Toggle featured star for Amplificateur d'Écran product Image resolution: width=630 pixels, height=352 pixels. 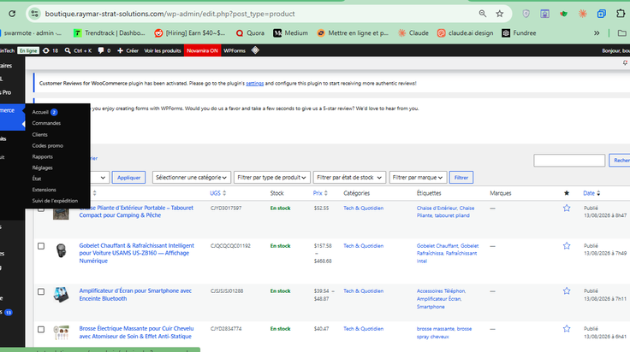(x=567, y=291)
